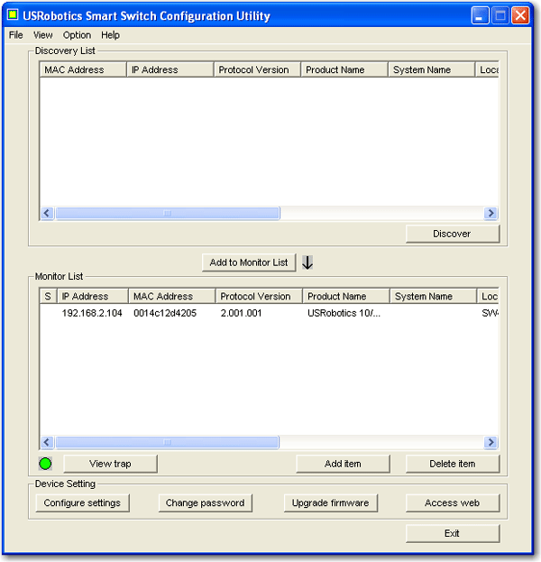Click the Upgrade firmware button
This screenshot has width=541, height=562.
(331, 502)
